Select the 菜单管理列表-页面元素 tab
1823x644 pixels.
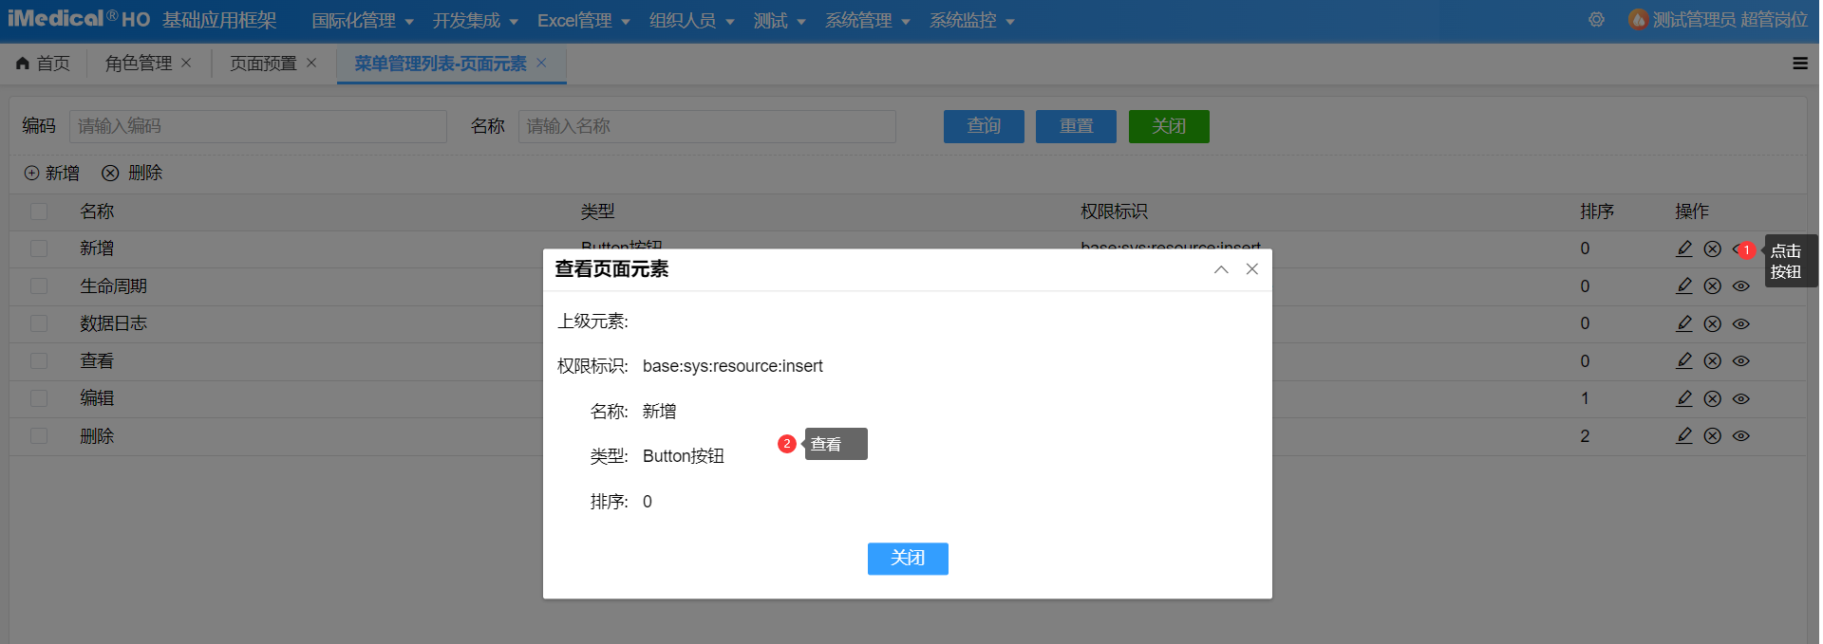click(x=441, y=64)
